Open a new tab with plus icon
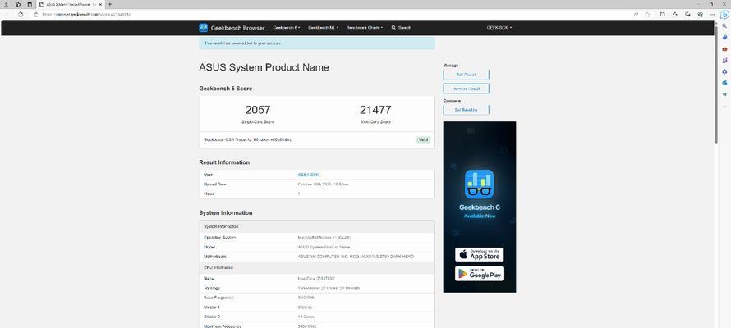Image resolution: width=731 pixels, height=328 pixels. point(109,4)
